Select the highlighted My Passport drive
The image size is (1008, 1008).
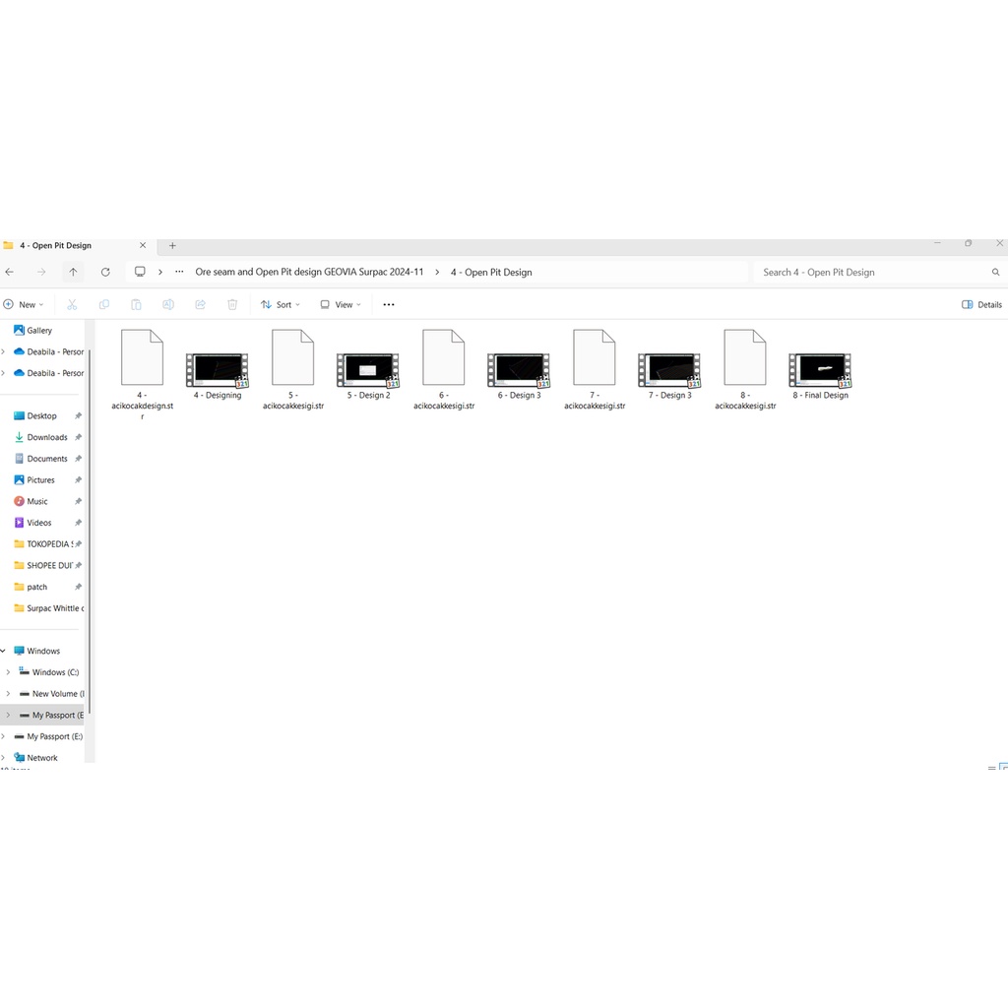[x=42, y=715]
